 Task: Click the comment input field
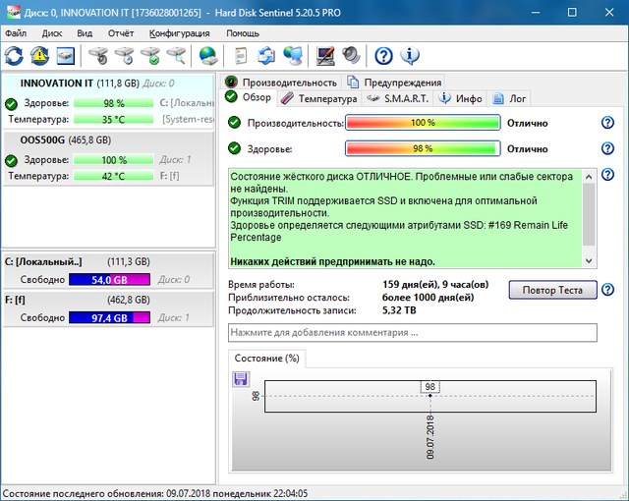tap(412, 332)
